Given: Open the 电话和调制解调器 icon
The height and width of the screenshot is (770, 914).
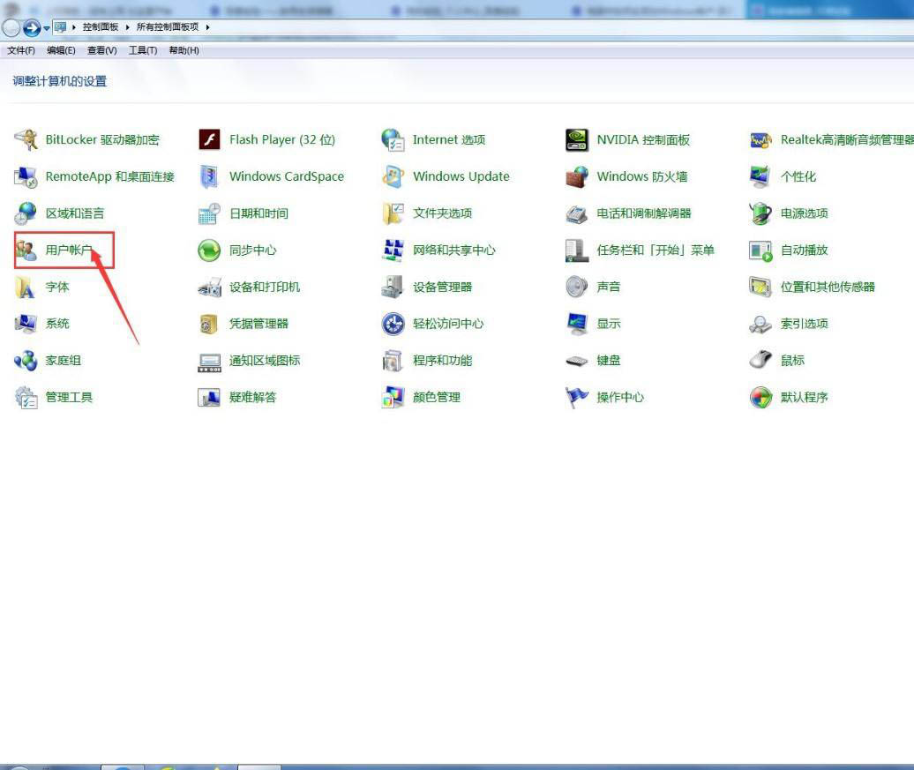Looking at the screenshot, I should (577, 214).
